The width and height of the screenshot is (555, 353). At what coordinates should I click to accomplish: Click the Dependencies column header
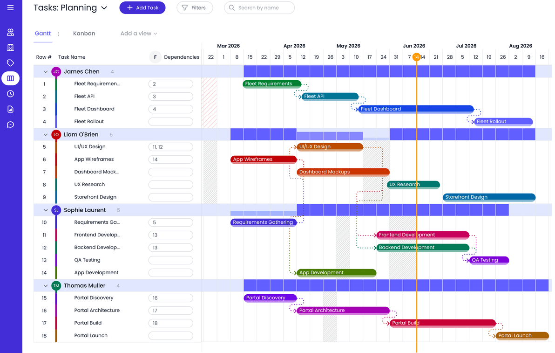182,57
